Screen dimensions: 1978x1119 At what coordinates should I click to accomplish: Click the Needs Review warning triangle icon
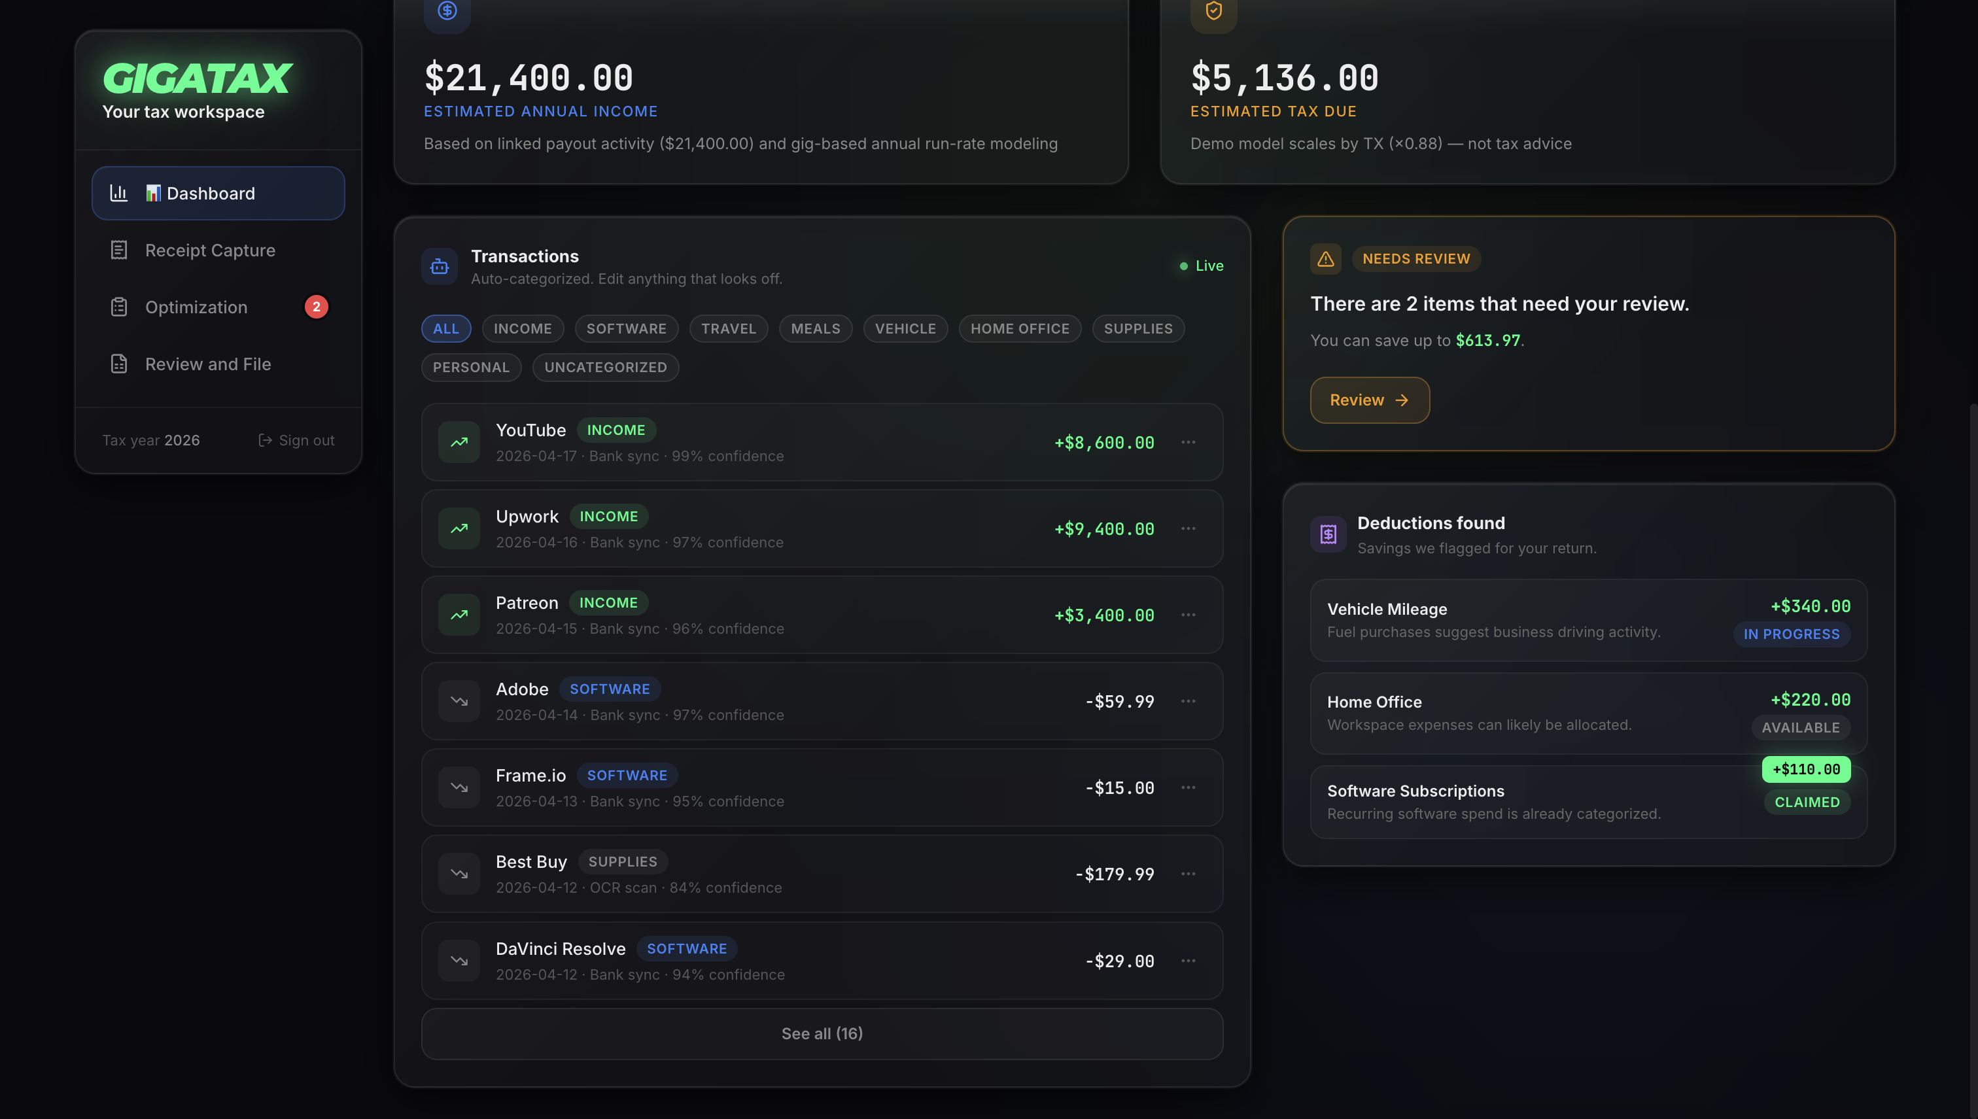(x=1326, y=259)
